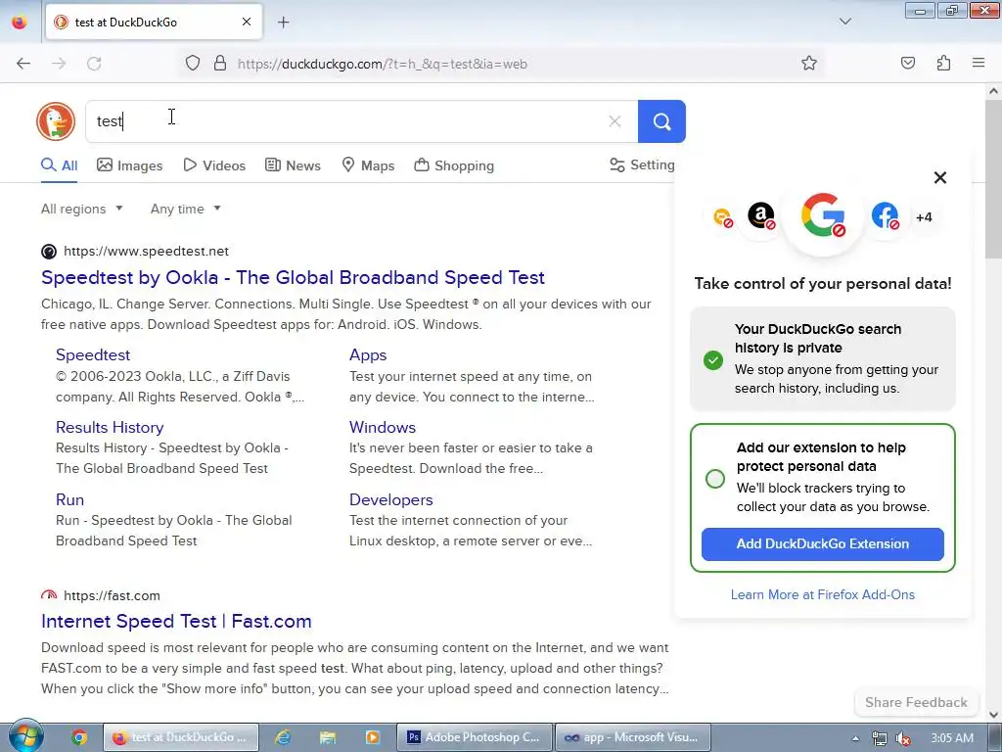Open Learn More at Firefox Add-Ons
Viewport: 1002px width, 752px height.
click(822, 594)
